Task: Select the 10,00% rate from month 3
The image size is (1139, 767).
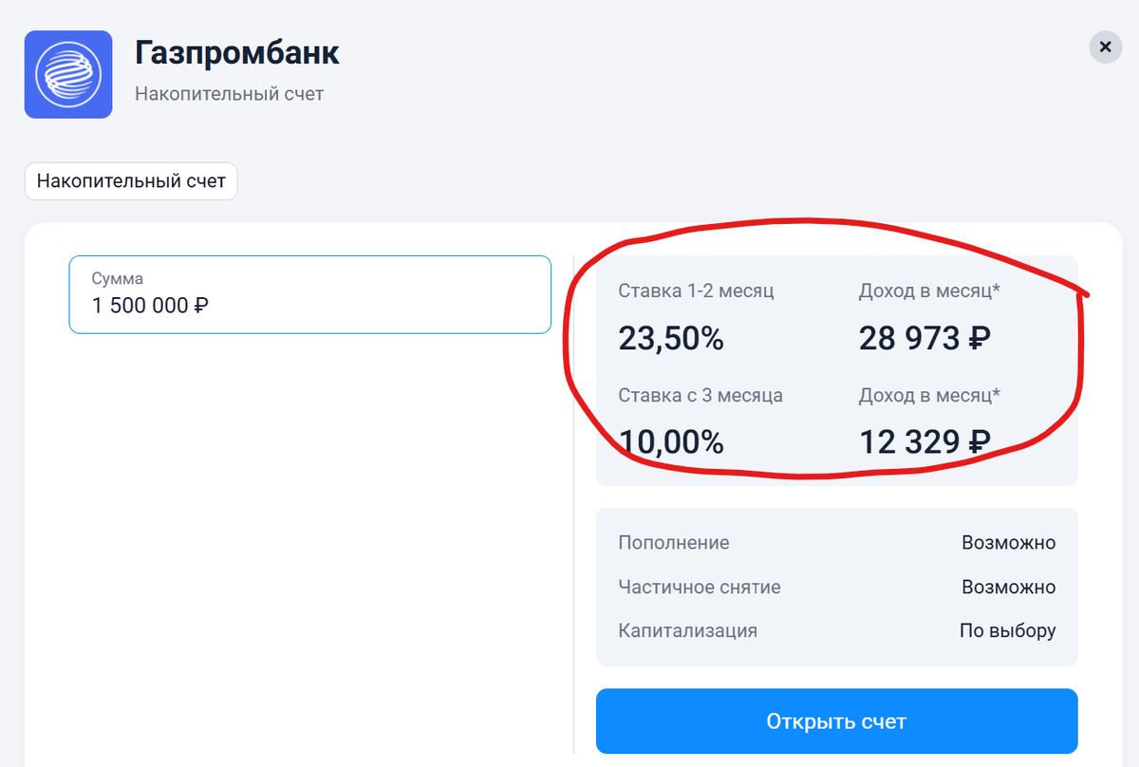Action: [x=671, y=441]
